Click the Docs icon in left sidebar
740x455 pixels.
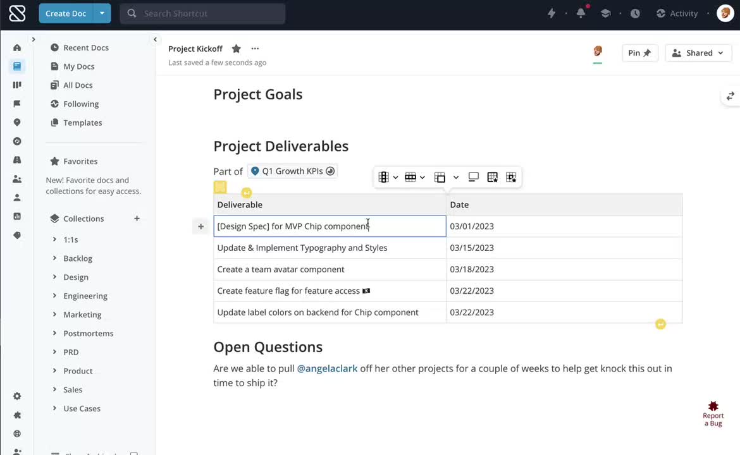17,66
